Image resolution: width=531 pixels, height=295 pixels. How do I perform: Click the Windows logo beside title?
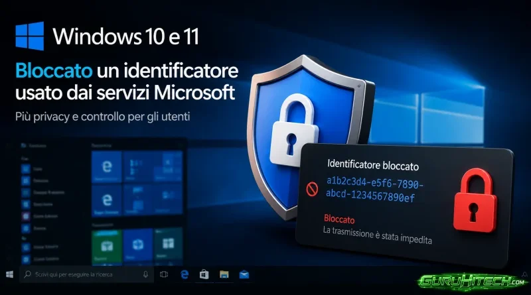pyautogui.click(x=30, y=36)
